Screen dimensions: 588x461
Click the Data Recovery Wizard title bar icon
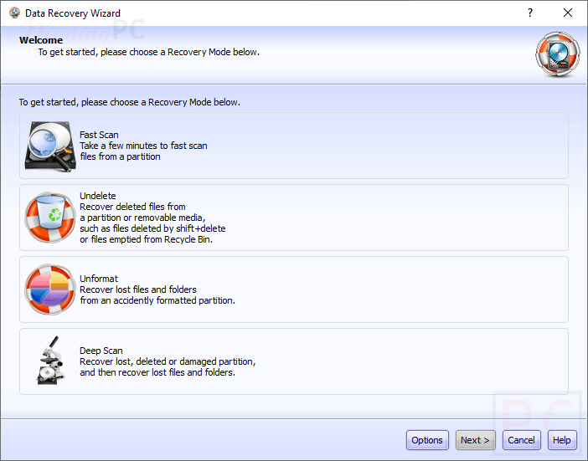click(14, 13)
